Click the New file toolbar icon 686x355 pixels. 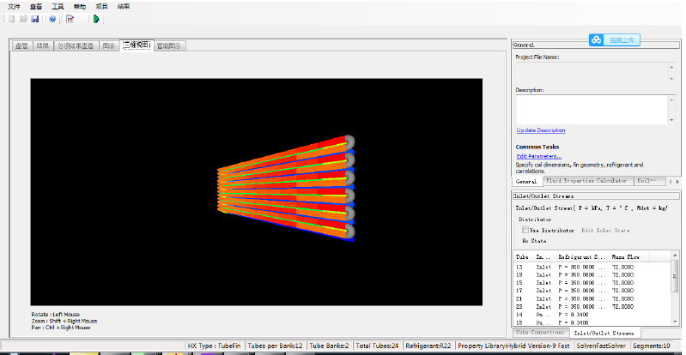(x=12, y=19)
